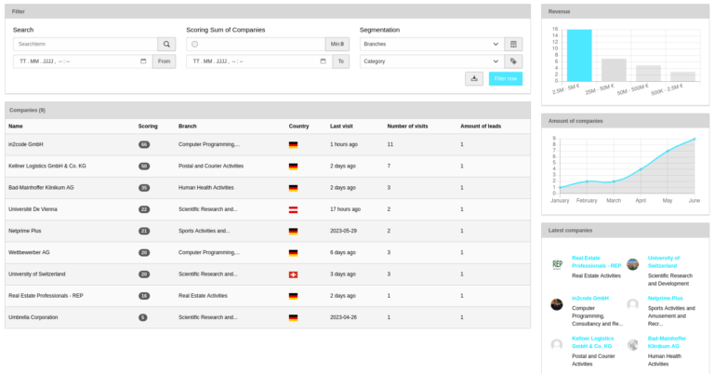Open University of Switzerland link in Latest companies
Screen dimensions: 714x374
click(x=664, y=262)
